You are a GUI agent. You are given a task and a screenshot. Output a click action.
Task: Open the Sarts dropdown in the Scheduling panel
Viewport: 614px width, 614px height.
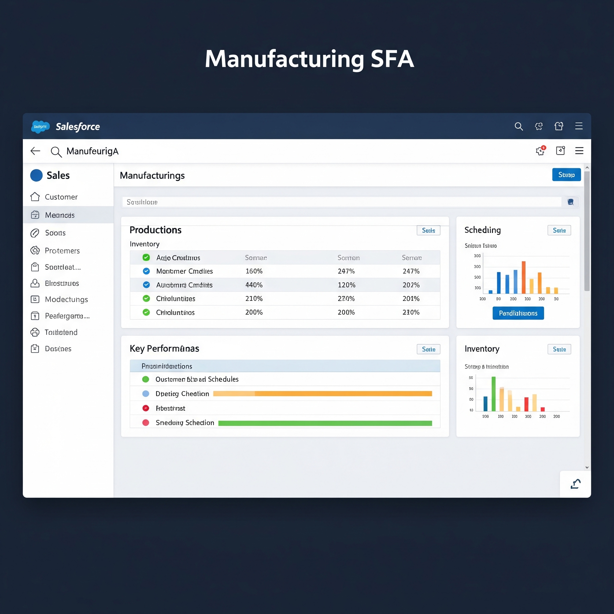pyautogui.click(x=559, y=231)
